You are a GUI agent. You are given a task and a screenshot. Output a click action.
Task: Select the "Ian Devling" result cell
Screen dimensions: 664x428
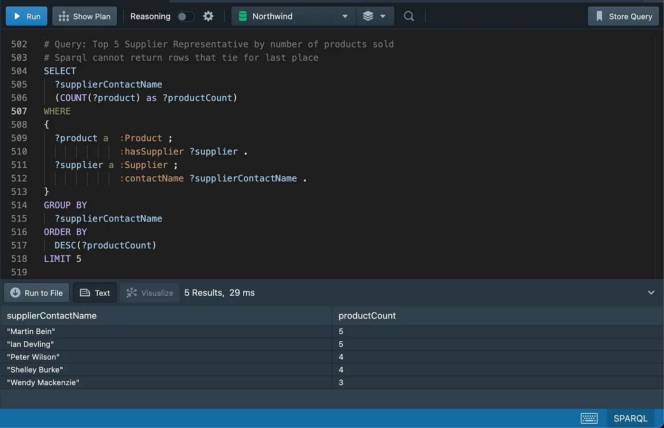click(x=166, y=344)
